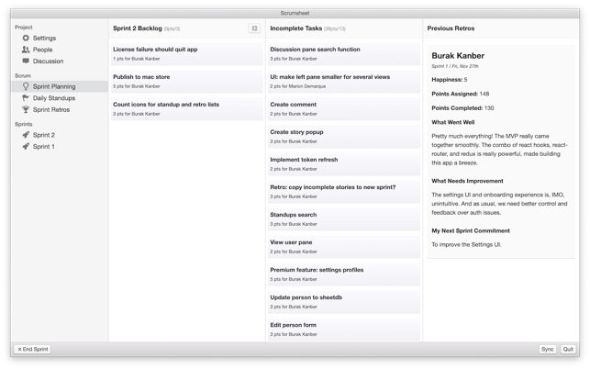Viewport: 590px width, 369px height.
Task: Select 'Implement token refresh' task
Action: 344,163
